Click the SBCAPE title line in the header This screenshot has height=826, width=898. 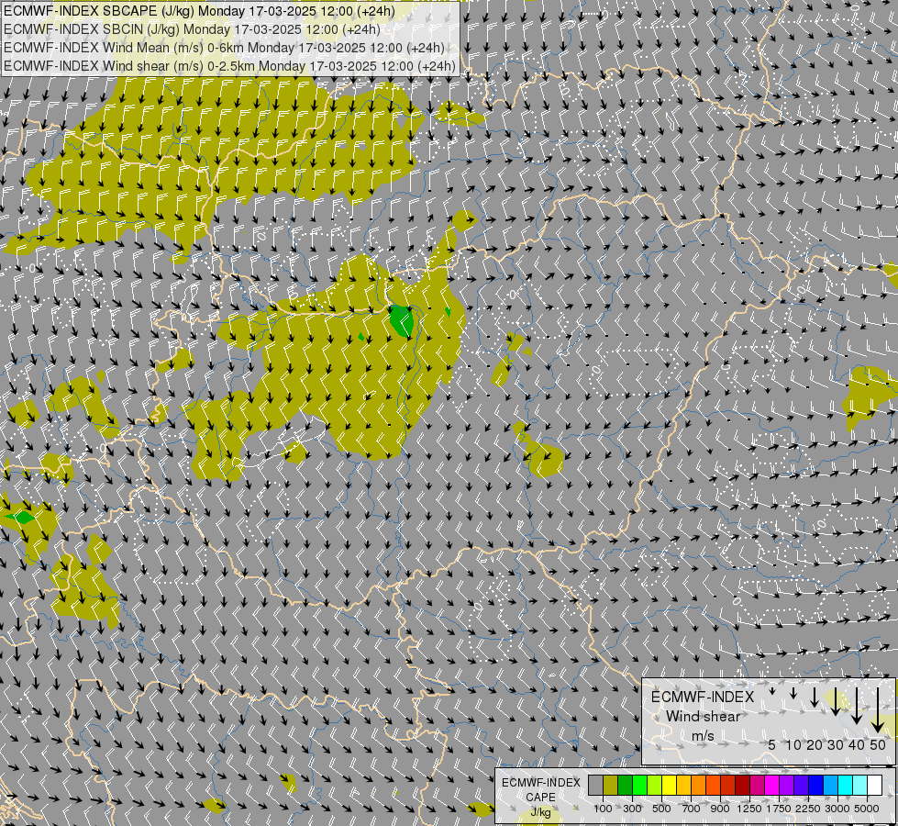pyautogui.click(x=199, y=11)
